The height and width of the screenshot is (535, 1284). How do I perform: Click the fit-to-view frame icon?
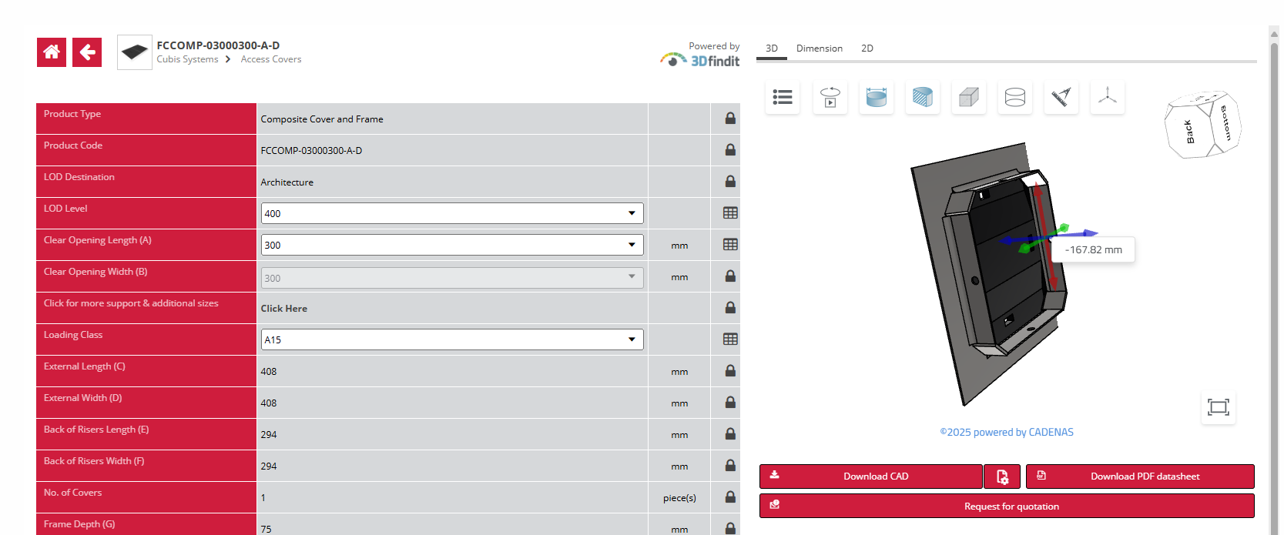[1219, 407]
